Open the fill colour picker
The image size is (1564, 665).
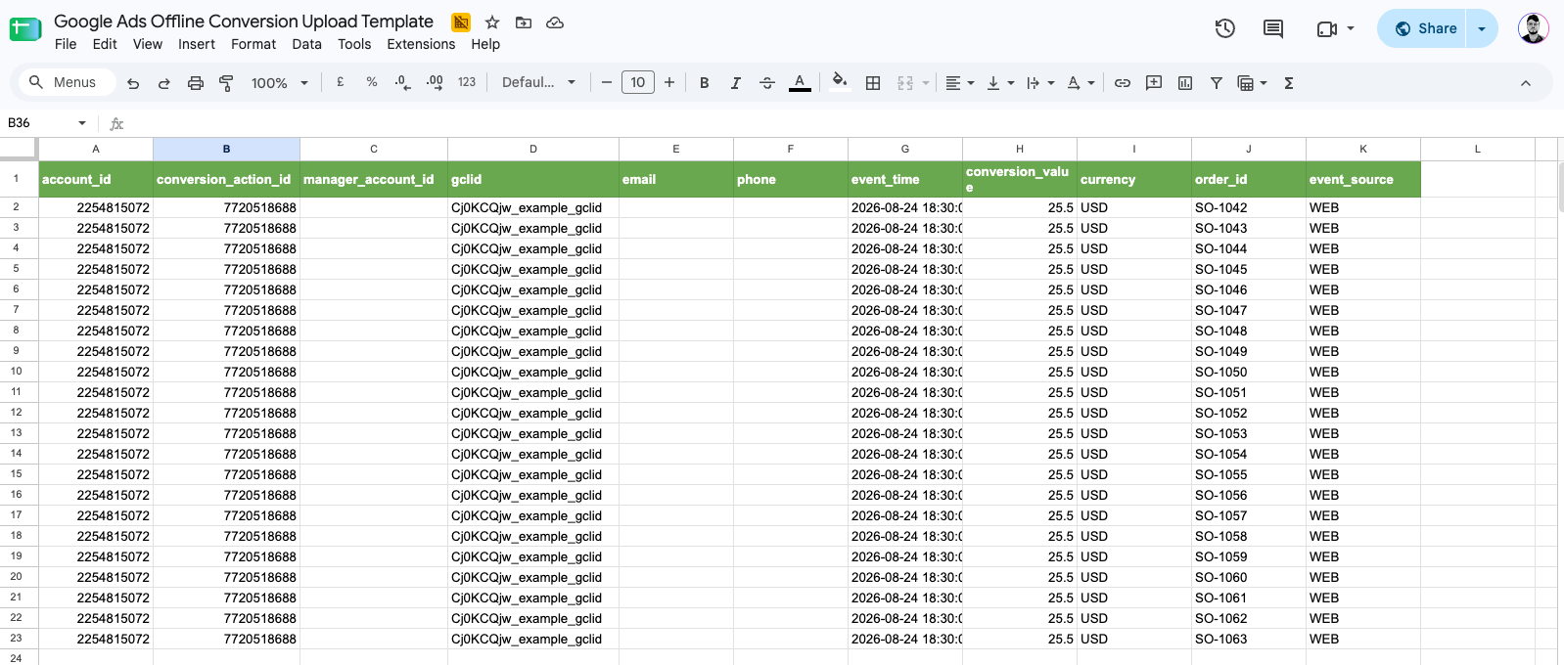839,82
